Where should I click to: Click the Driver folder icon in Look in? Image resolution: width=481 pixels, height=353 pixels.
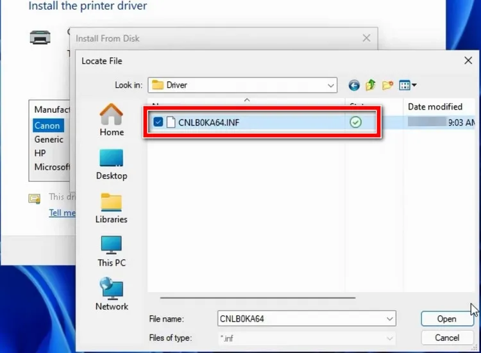tap(158, 85)
